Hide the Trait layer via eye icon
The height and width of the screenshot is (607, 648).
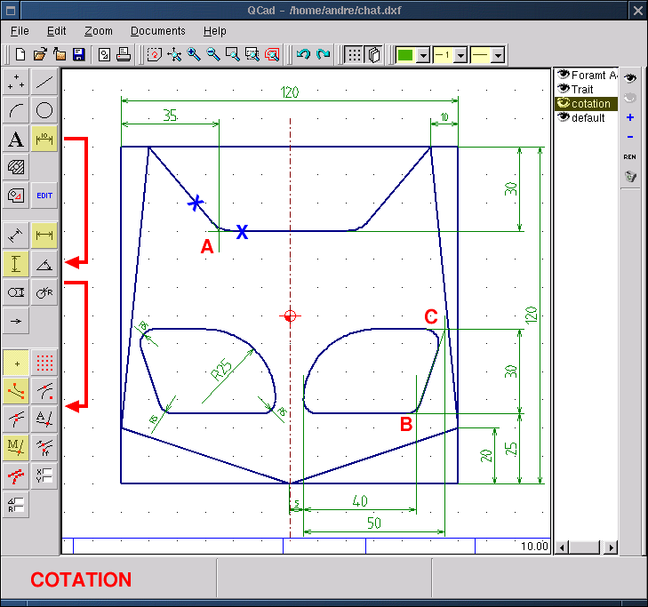pos(563,89)
